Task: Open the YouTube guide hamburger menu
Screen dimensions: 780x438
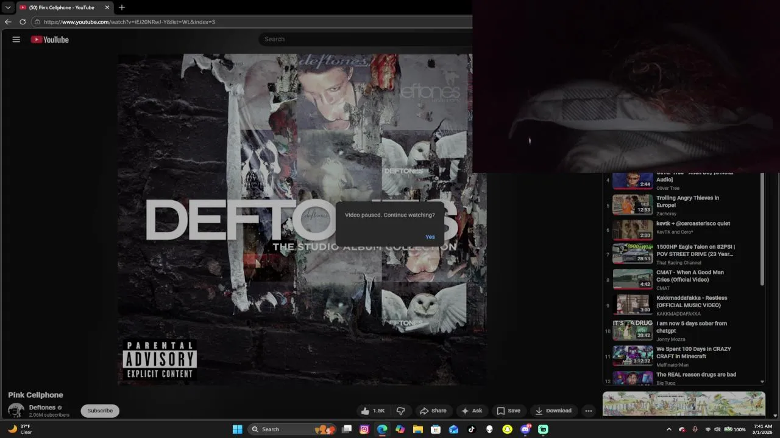Action: pos(16,40)
